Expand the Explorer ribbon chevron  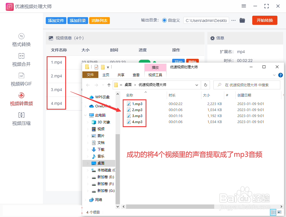pos(274,75)
